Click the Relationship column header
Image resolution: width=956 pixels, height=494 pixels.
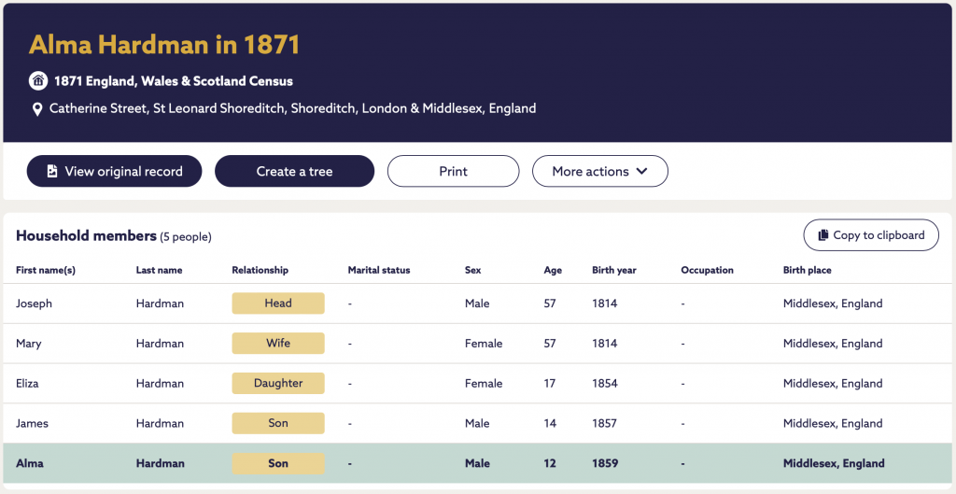[x=260, y=270]
